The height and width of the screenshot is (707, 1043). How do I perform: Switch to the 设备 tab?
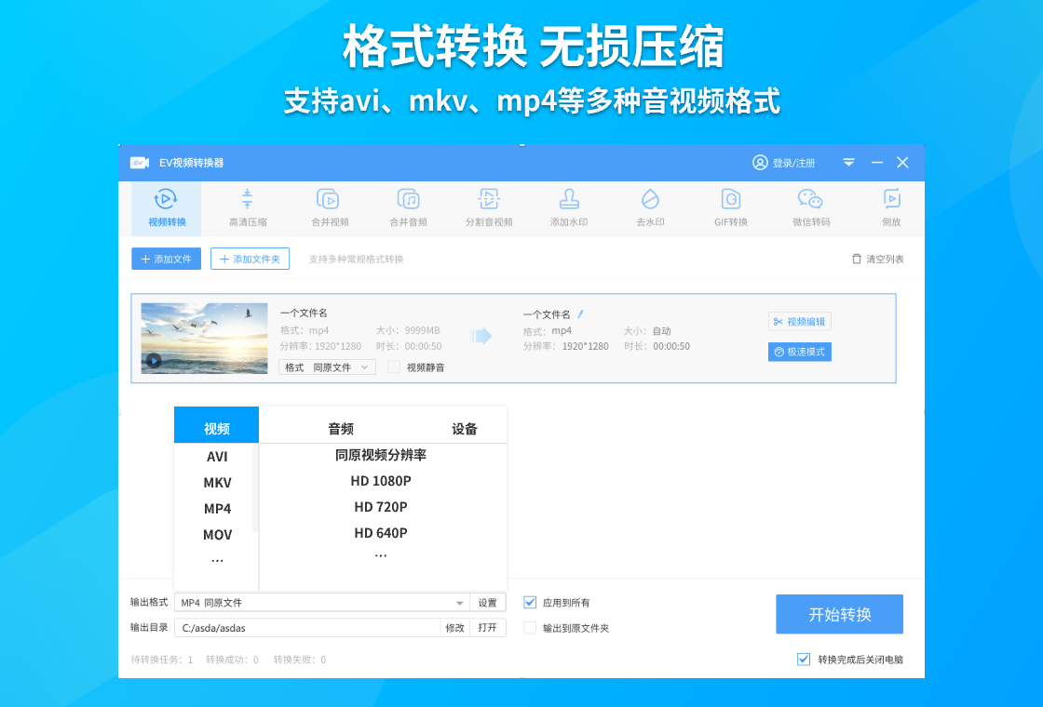465,429
